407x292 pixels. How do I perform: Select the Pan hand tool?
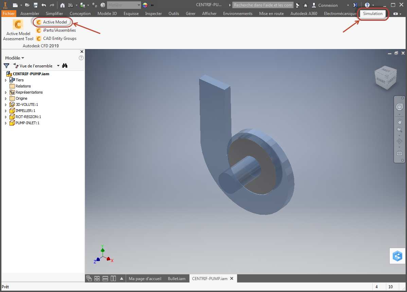pos(400,121)
